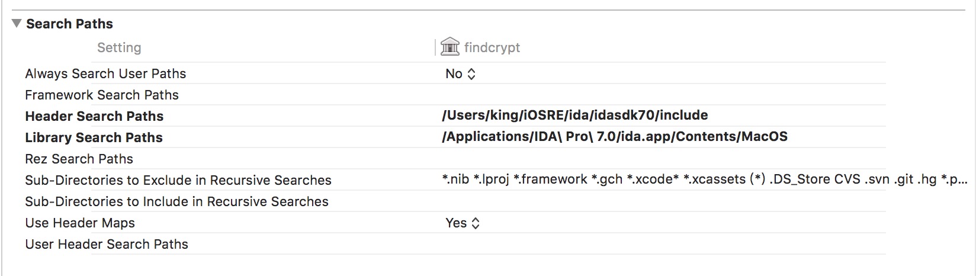Select Sub-Directories to Exclude setting label
The height and width of the screenshot is (276, 976).
point(178,180)
